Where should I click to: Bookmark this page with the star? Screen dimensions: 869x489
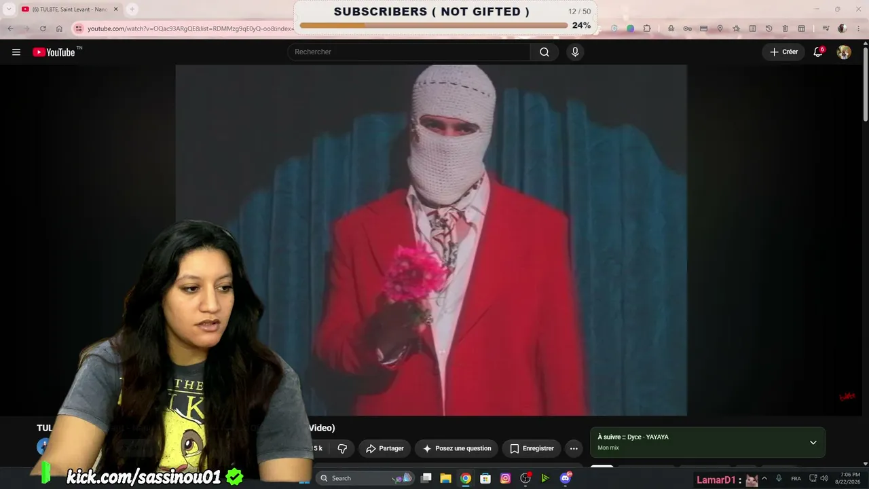(x=736, y=29)
